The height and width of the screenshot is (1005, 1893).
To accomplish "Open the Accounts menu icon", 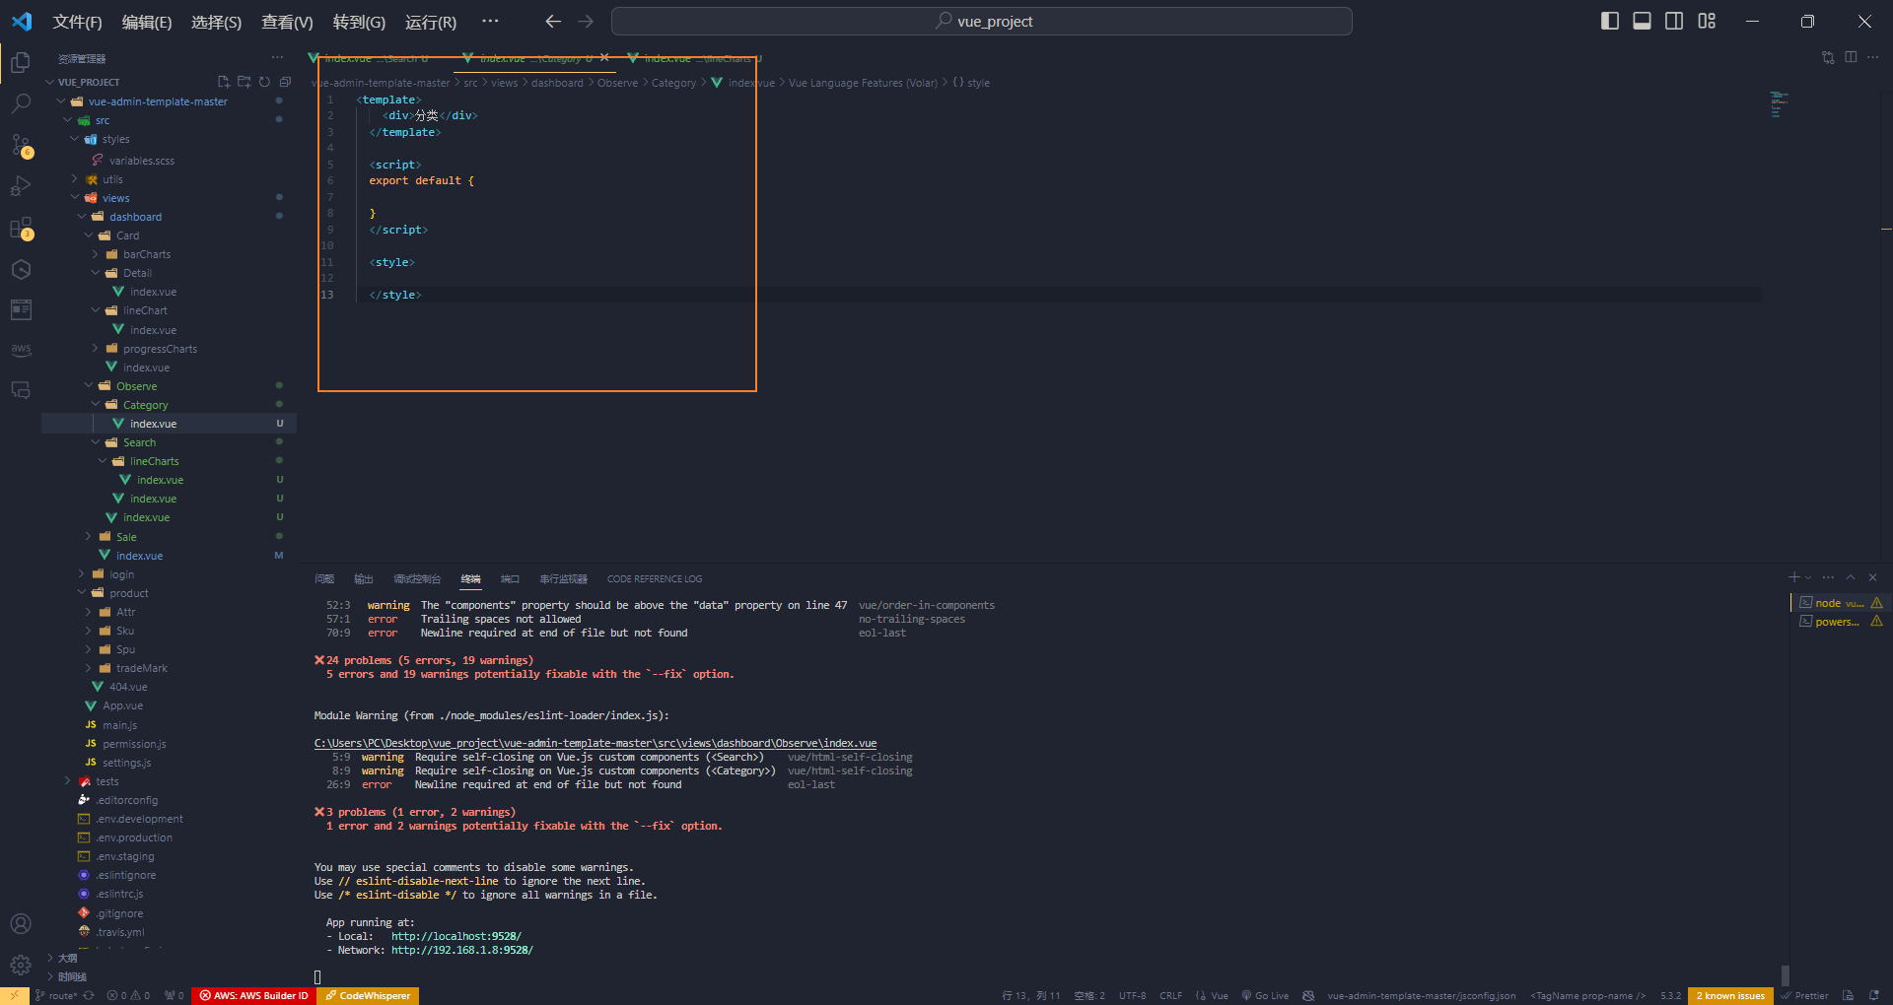I will (21, 923).
